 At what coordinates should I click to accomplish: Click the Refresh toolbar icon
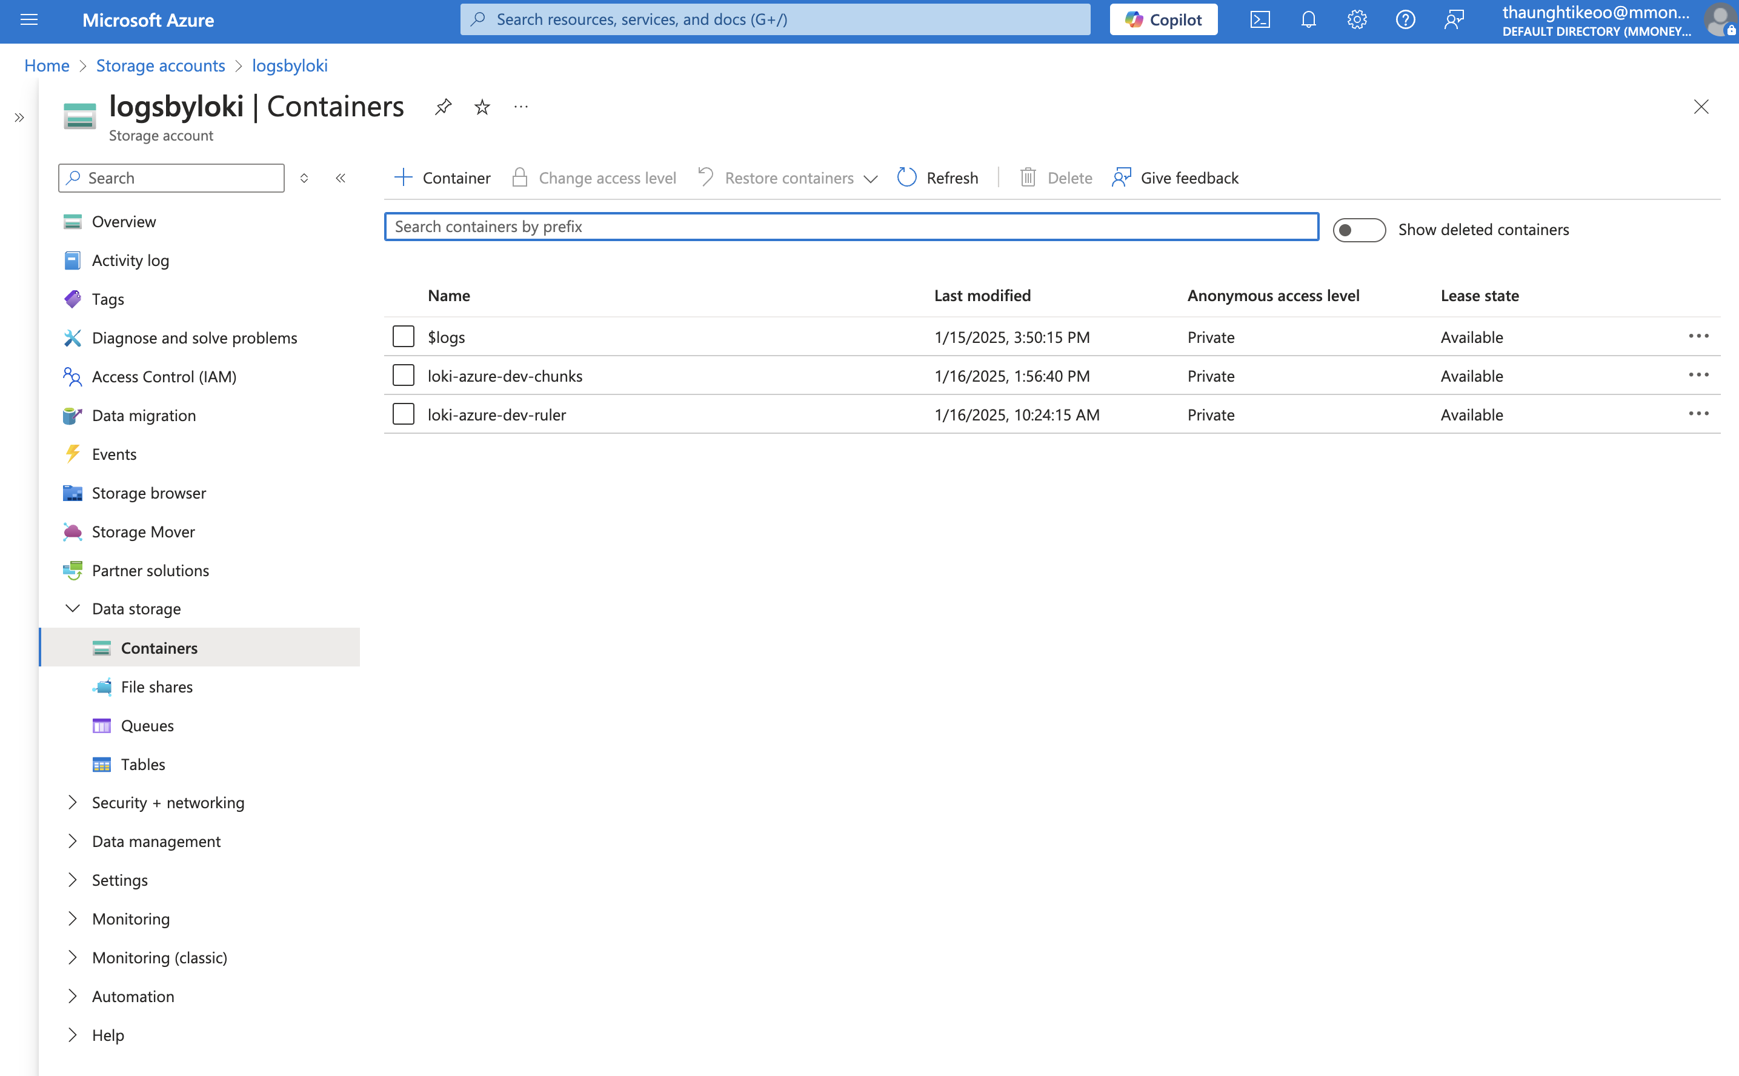(906, 177)
